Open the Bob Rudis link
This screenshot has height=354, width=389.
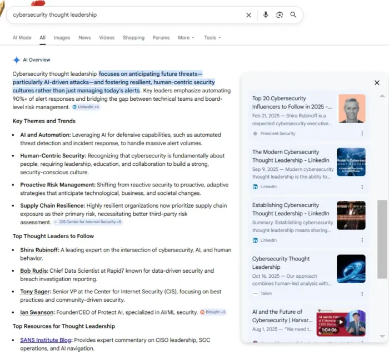[34, 271]
